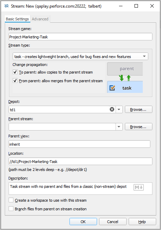Viewport: 161px width, 230px height.
Task: Uncheck the 'To parent' copies checkbox
Action: click(x=15, y=72)
